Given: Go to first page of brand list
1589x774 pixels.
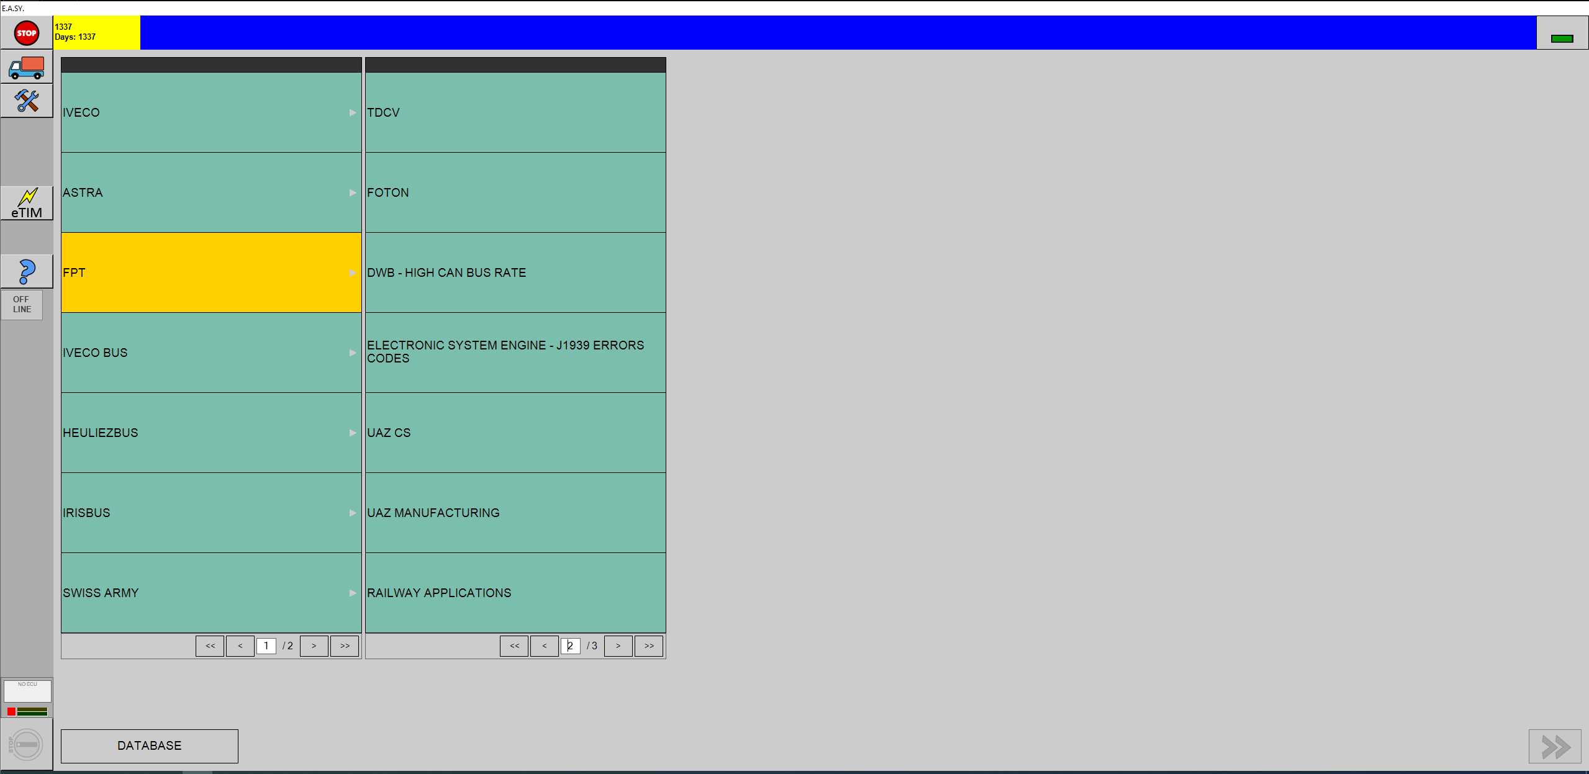Looking at the screenshot, I should click(x=210, y=646).
